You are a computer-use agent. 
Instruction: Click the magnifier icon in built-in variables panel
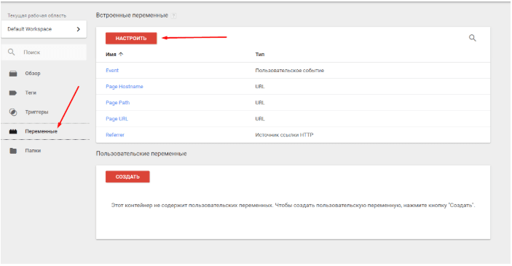[472, 38]
